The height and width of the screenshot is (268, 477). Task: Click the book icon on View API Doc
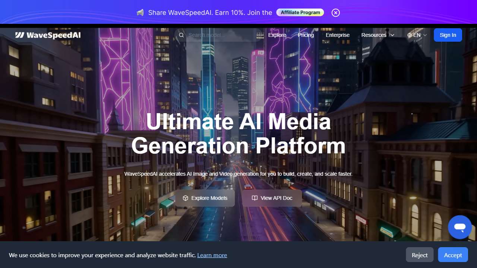click(x=255, y=198)
